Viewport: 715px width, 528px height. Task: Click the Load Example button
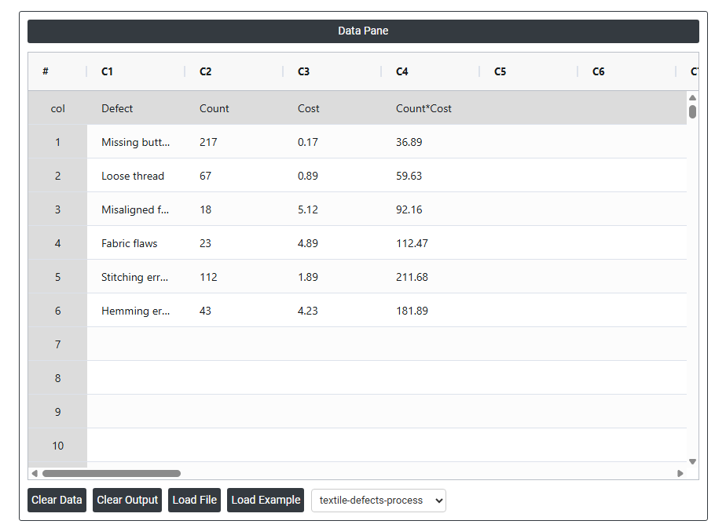[266, 501]
